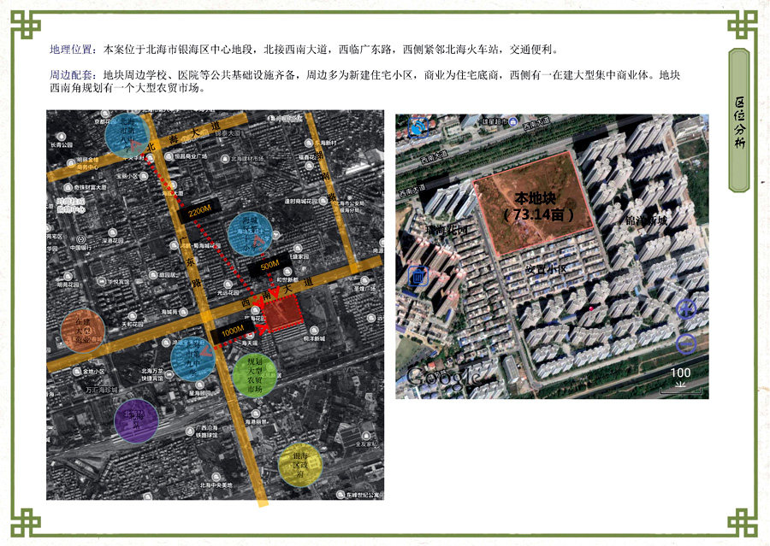Click the zoom out minus button on satellite map

686,343
